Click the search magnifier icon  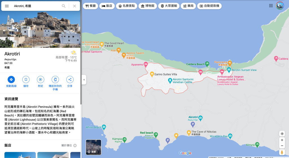(64, 6)
